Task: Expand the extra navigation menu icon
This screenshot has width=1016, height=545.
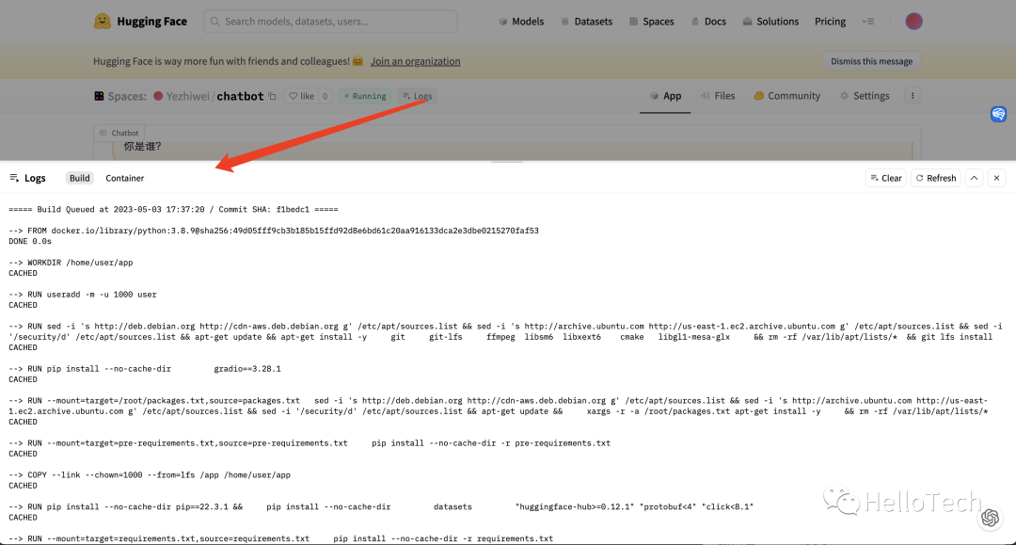Action: [868, 22]
